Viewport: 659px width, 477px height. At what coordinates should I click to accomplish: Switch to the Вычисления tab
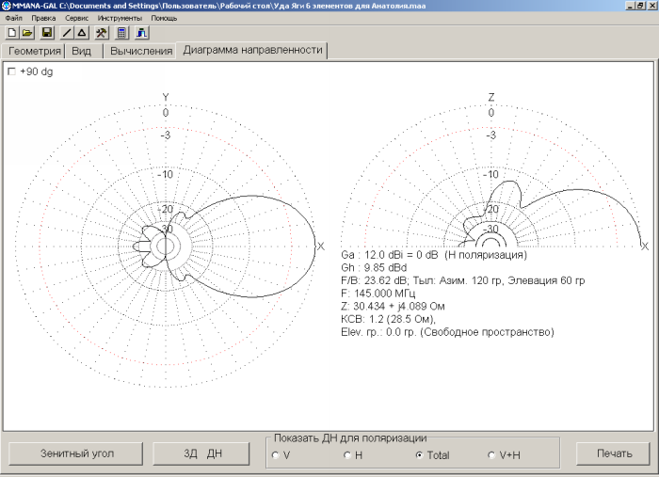(x=140, y=51)
